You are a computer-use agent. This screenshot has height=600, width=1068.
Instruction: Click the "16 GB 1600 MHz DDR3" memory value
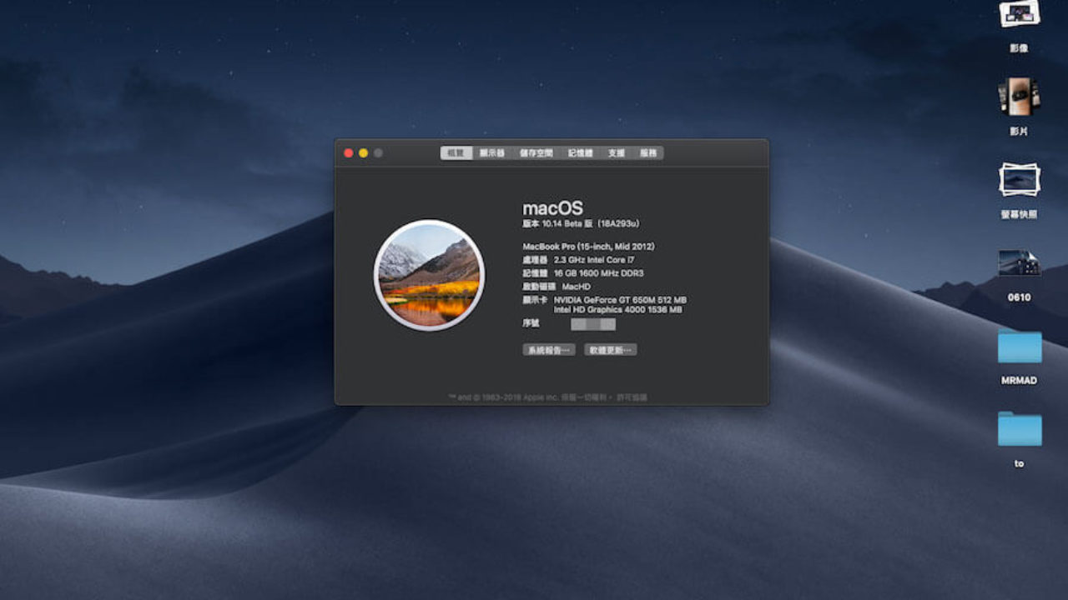tap(599, 273)
